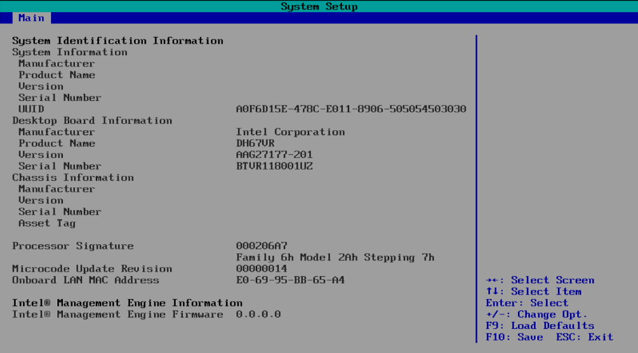
Task: Click microcode value 00000014
Action: click(262, 269)
